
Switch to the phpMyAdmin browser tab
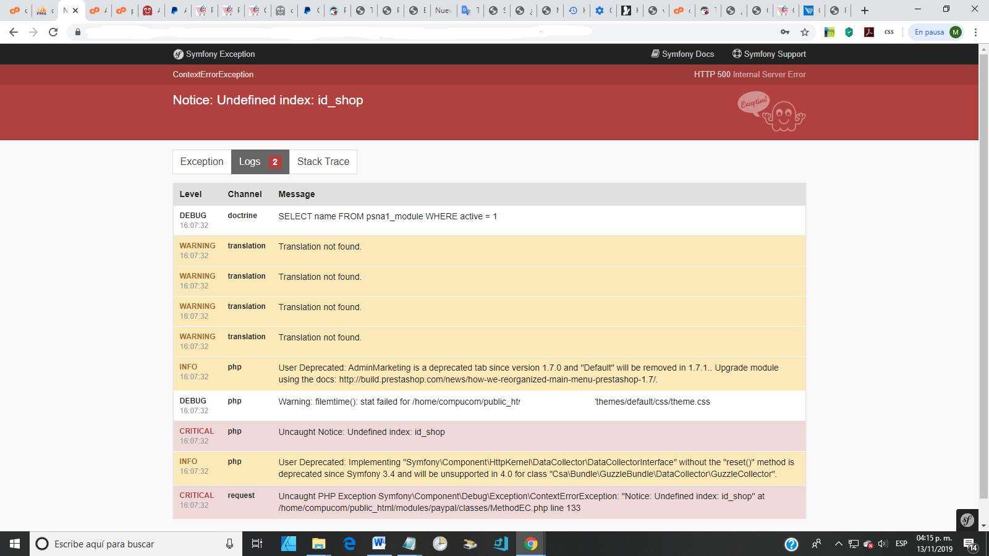click(x=45, y=11)
